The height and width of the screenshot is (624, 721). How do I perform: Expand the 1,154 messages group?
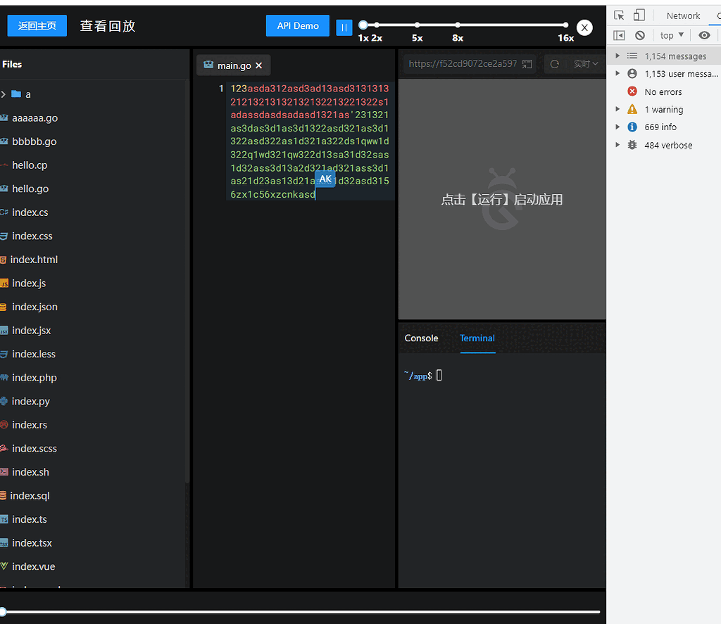[x=617, y=56]
